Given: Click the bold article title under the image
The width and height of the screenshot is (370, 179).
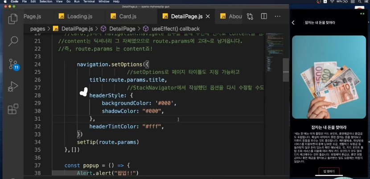Looking at the screenshot, I should pyautogui.click(x=329, y=128).
